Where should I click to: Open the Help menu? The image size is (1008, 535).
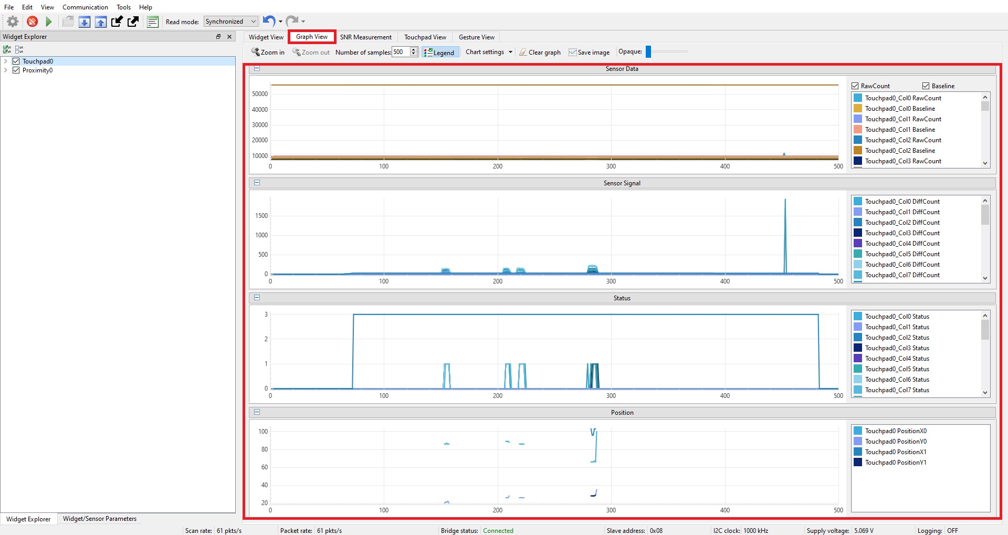pos(145,7)
